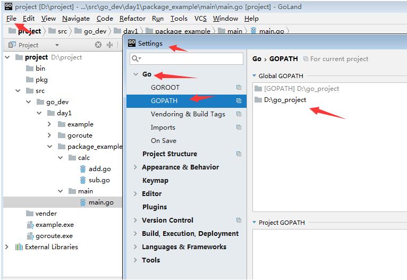Open the Project view dropdown arrow
The image size is (407, 280).
[x=57, y=45]
